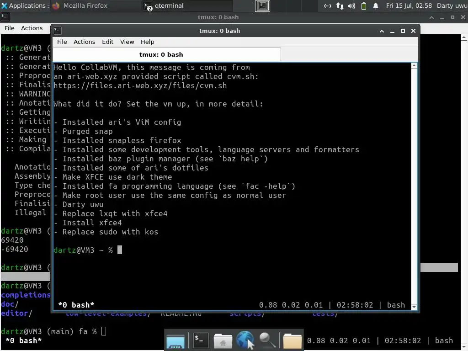Click the 'Install xfce4' line
The height and width of the screenshot is (351, 468).
coord(88,223)
